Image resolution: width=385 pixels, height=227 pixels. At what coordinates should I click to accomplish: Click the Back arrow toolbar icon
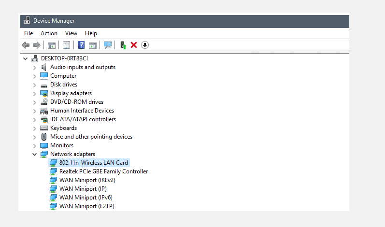[26, 45]
